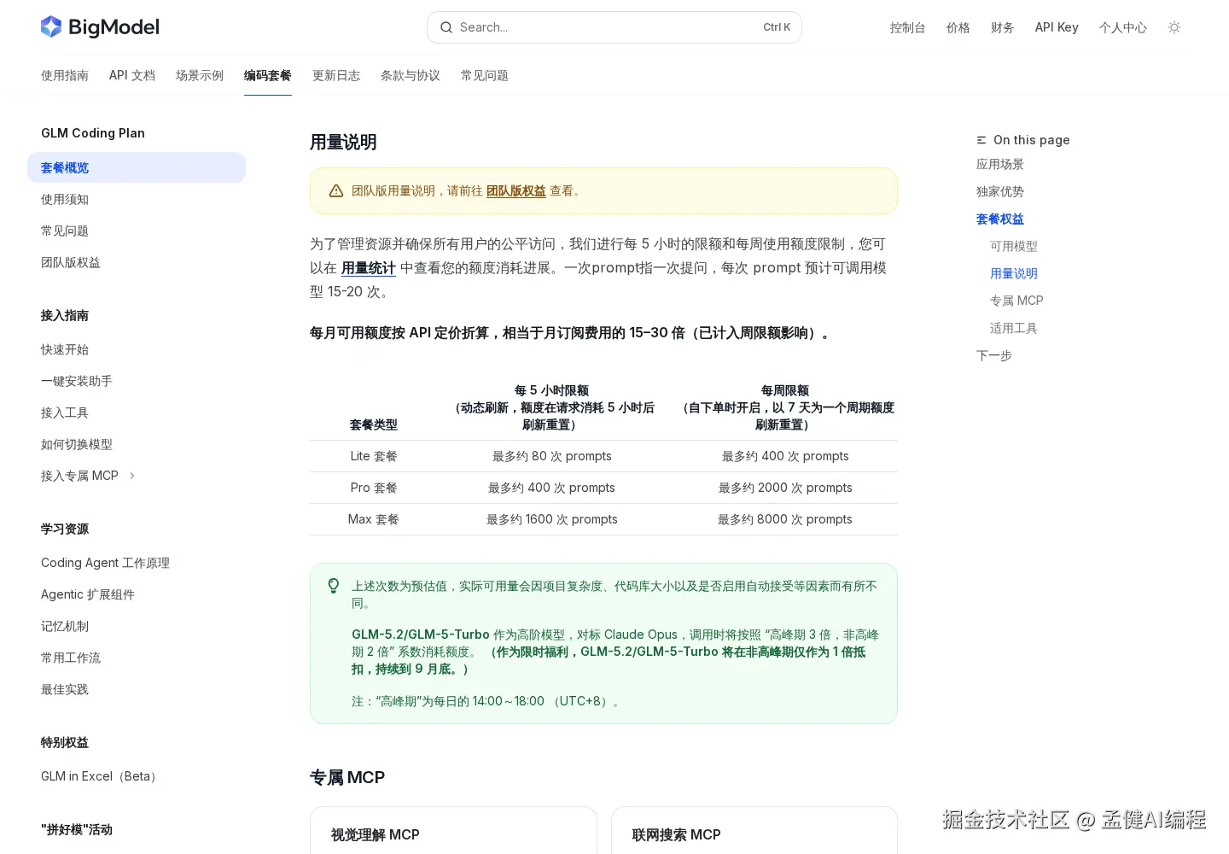Switch to 场景示例 tab
Image resolution: width=1229 pixels, height=854 pixels.
point(200,75)
